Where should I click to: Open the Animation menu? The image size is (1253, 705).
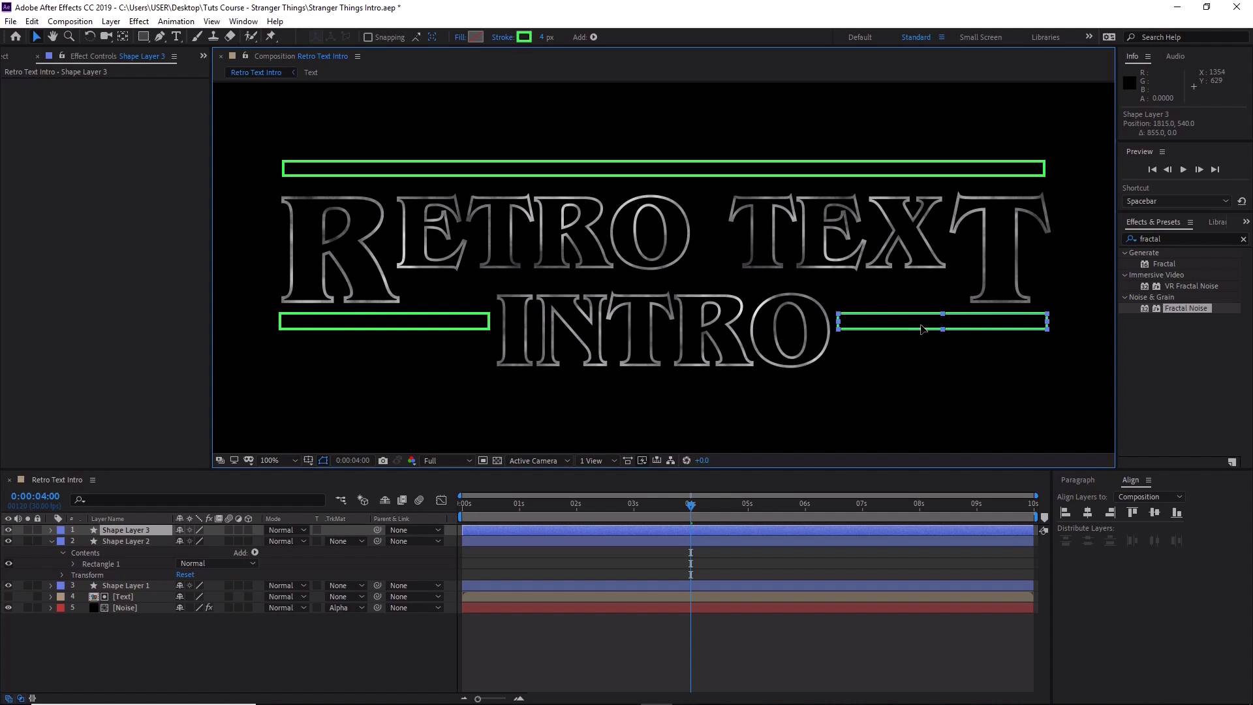pyautogui.click(x=176, y=22)
